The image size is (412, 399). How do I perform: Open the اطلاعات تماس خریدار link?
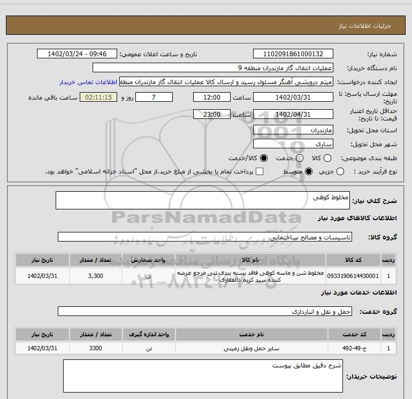point(88,82)
